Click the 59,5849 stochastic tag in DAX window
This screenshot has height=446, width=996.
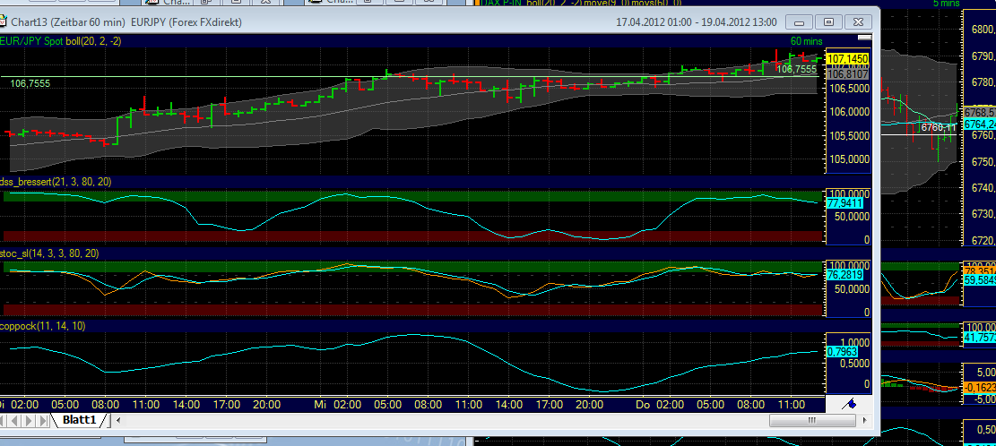tap(980, 278)
